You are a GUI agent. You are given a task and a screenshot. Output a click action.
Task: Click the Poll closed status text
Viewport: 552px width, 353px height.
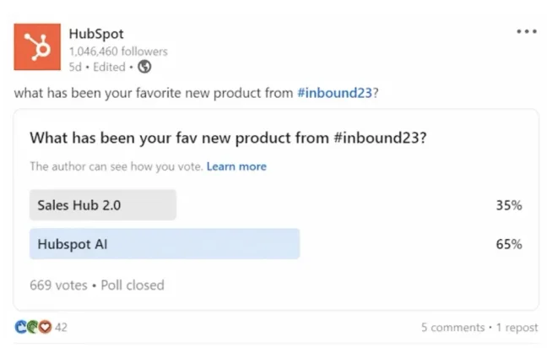tap(133, 285)
